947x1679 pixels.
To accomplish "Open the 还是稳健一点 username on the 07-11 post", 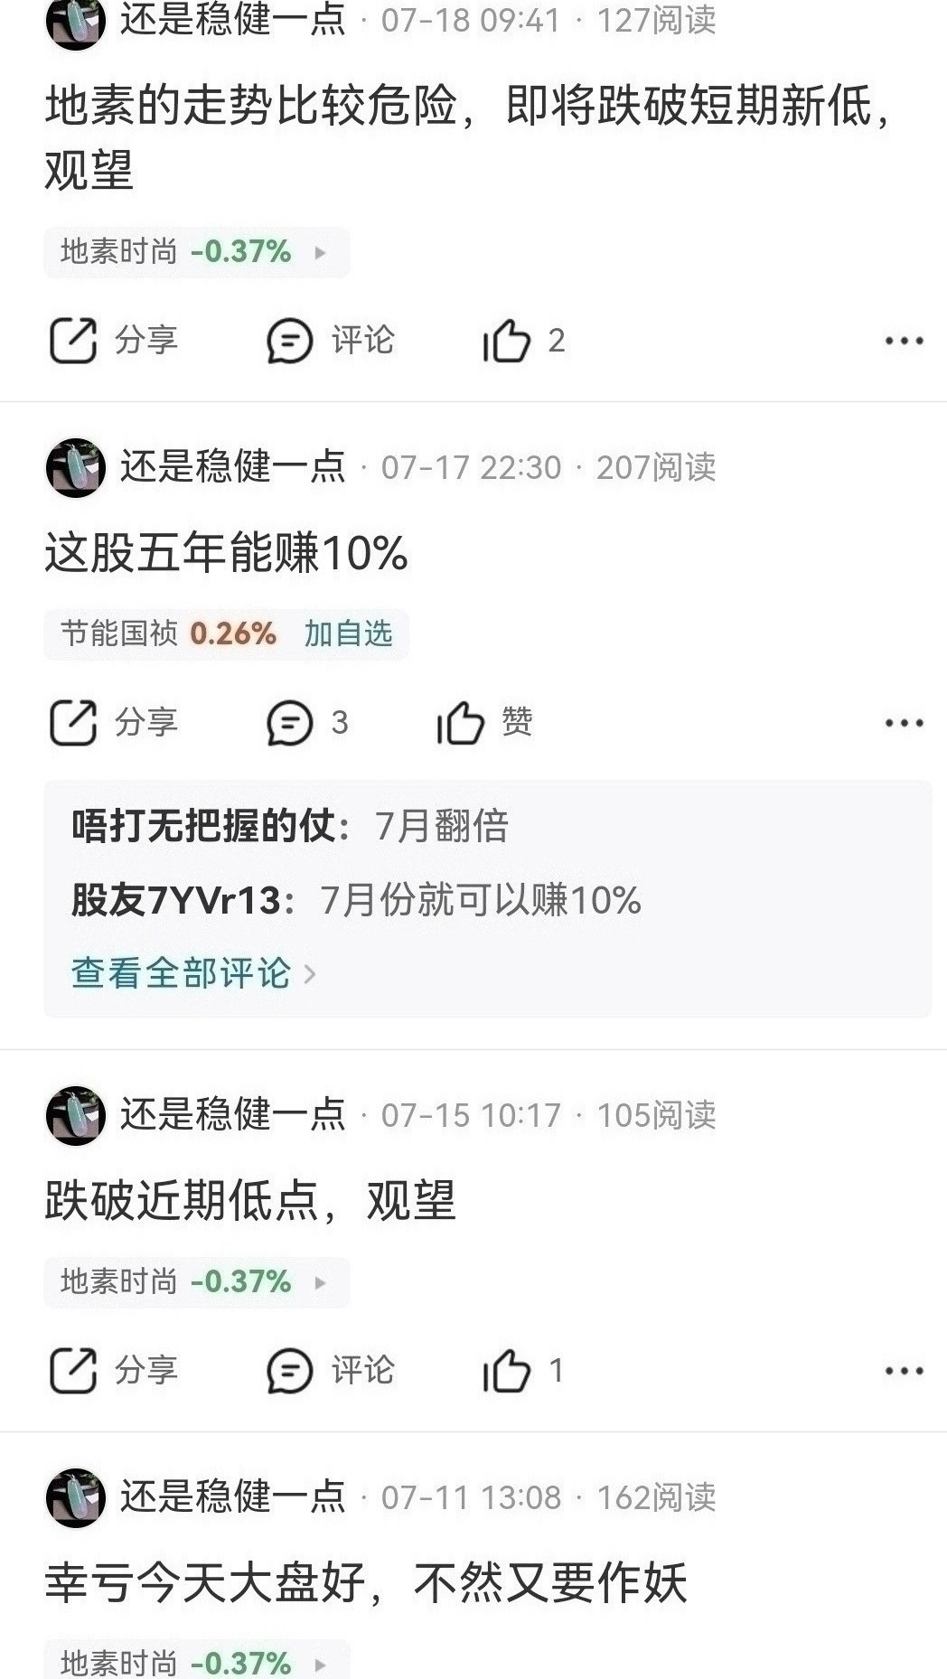I will point(233,1497).
